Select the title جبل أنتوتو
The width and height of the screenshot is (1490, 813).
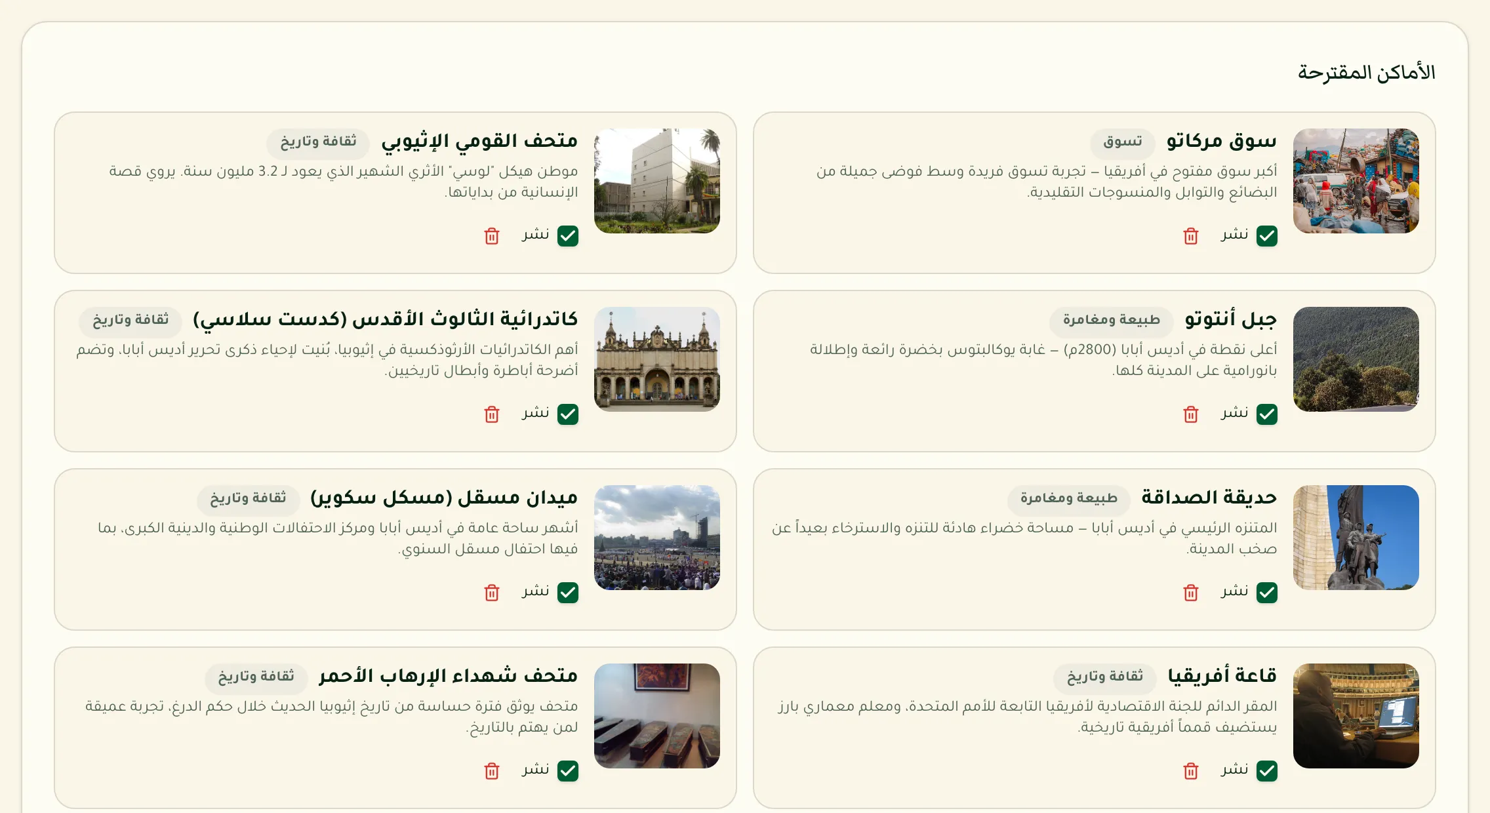click(x=1231, y=319)
